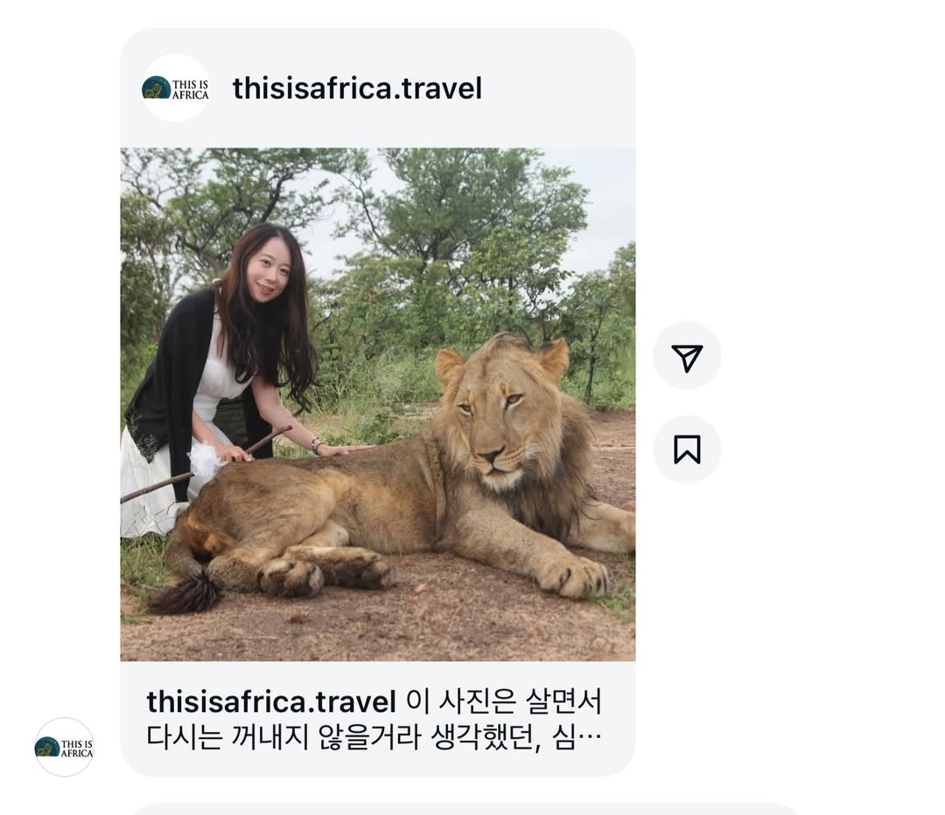Click the caption's second line starting with 다시는
The image size is (945, 815).
tap(350, 737)
